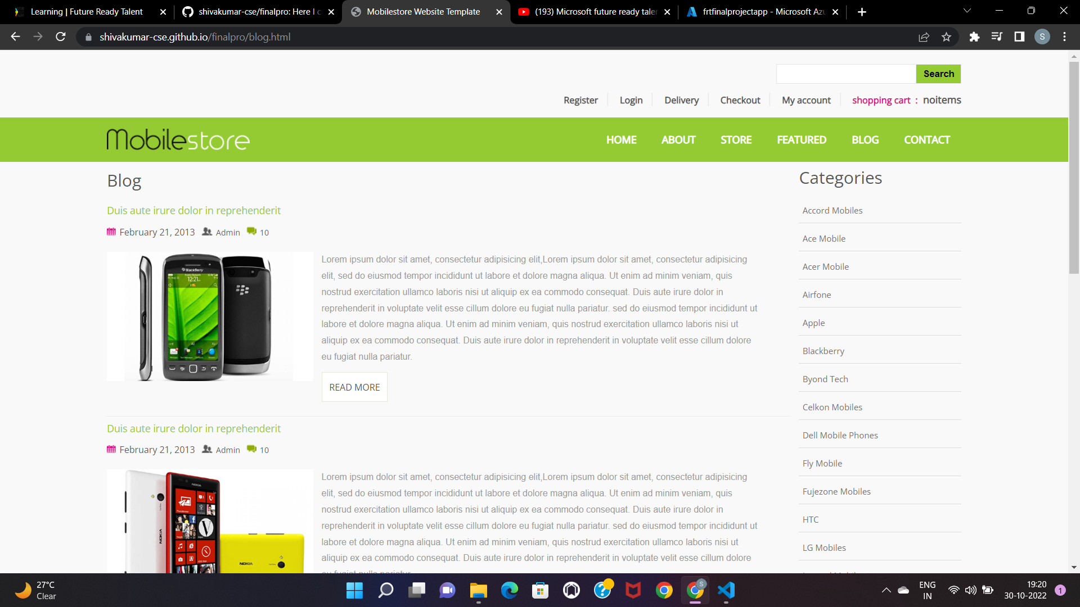Expand the language selector showing ENG IN
This screenshot has width=1080, height=607.
click(927, 590)
